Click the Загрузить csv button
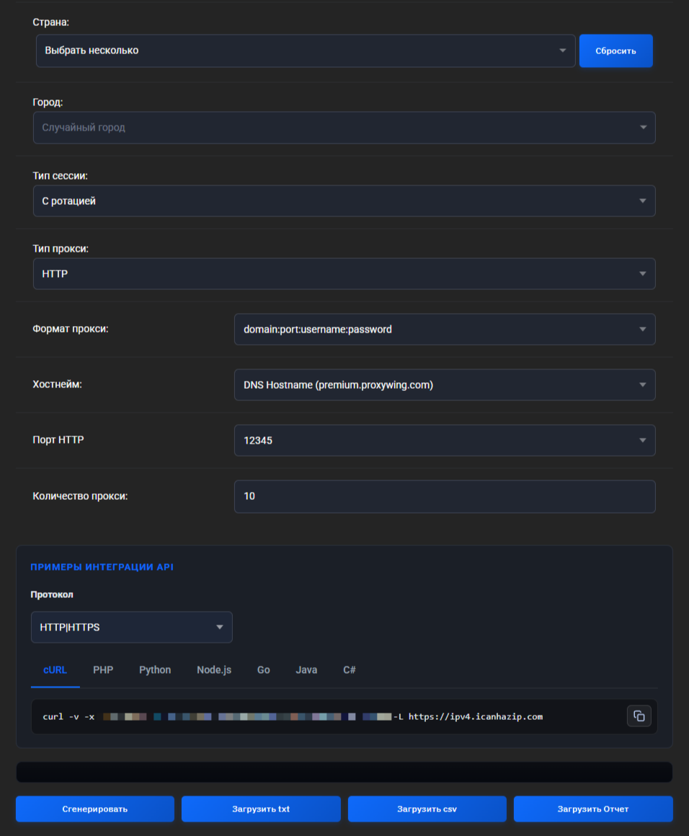 (427, 809)
